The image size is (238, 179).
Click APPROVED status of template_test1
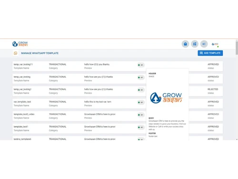pyautogui.click(x=213, y=126)
